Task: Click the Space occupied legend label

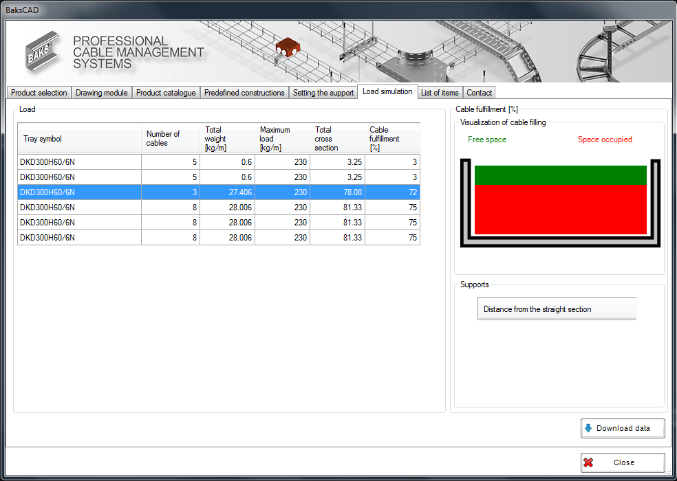Action: (x=605, y=139)
